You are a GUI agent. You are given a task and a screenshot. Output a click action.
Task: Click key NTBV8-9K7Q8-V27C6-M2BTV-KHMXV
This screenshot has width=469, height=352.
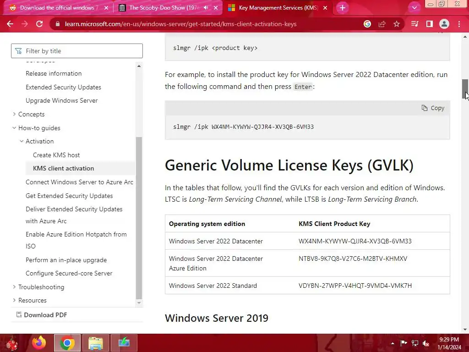pos(353,258)
